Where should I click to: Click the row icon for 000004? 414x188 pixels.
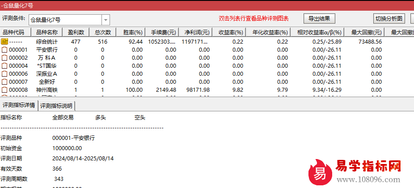click(x=4, y=65)
